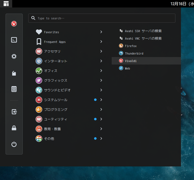Click the Web browser app icon
Screen dimensions: 194x180
coord(121,68)
